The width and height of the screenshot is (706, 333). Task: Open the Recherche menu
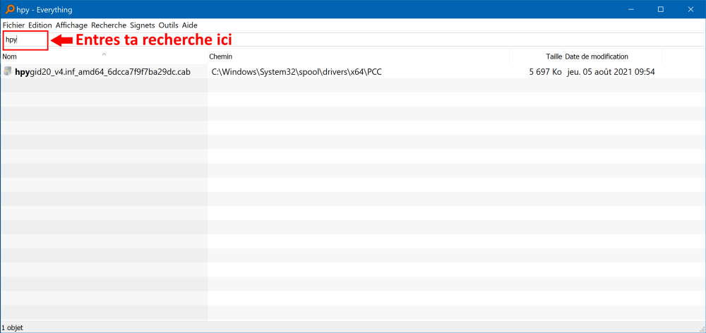pos(109,25)
